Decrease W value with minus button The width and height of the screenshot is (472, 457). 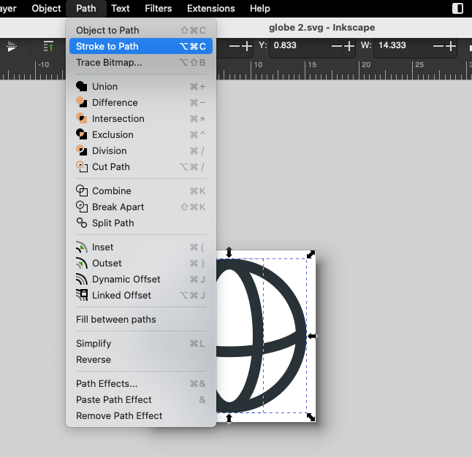[x=438, y=46]
